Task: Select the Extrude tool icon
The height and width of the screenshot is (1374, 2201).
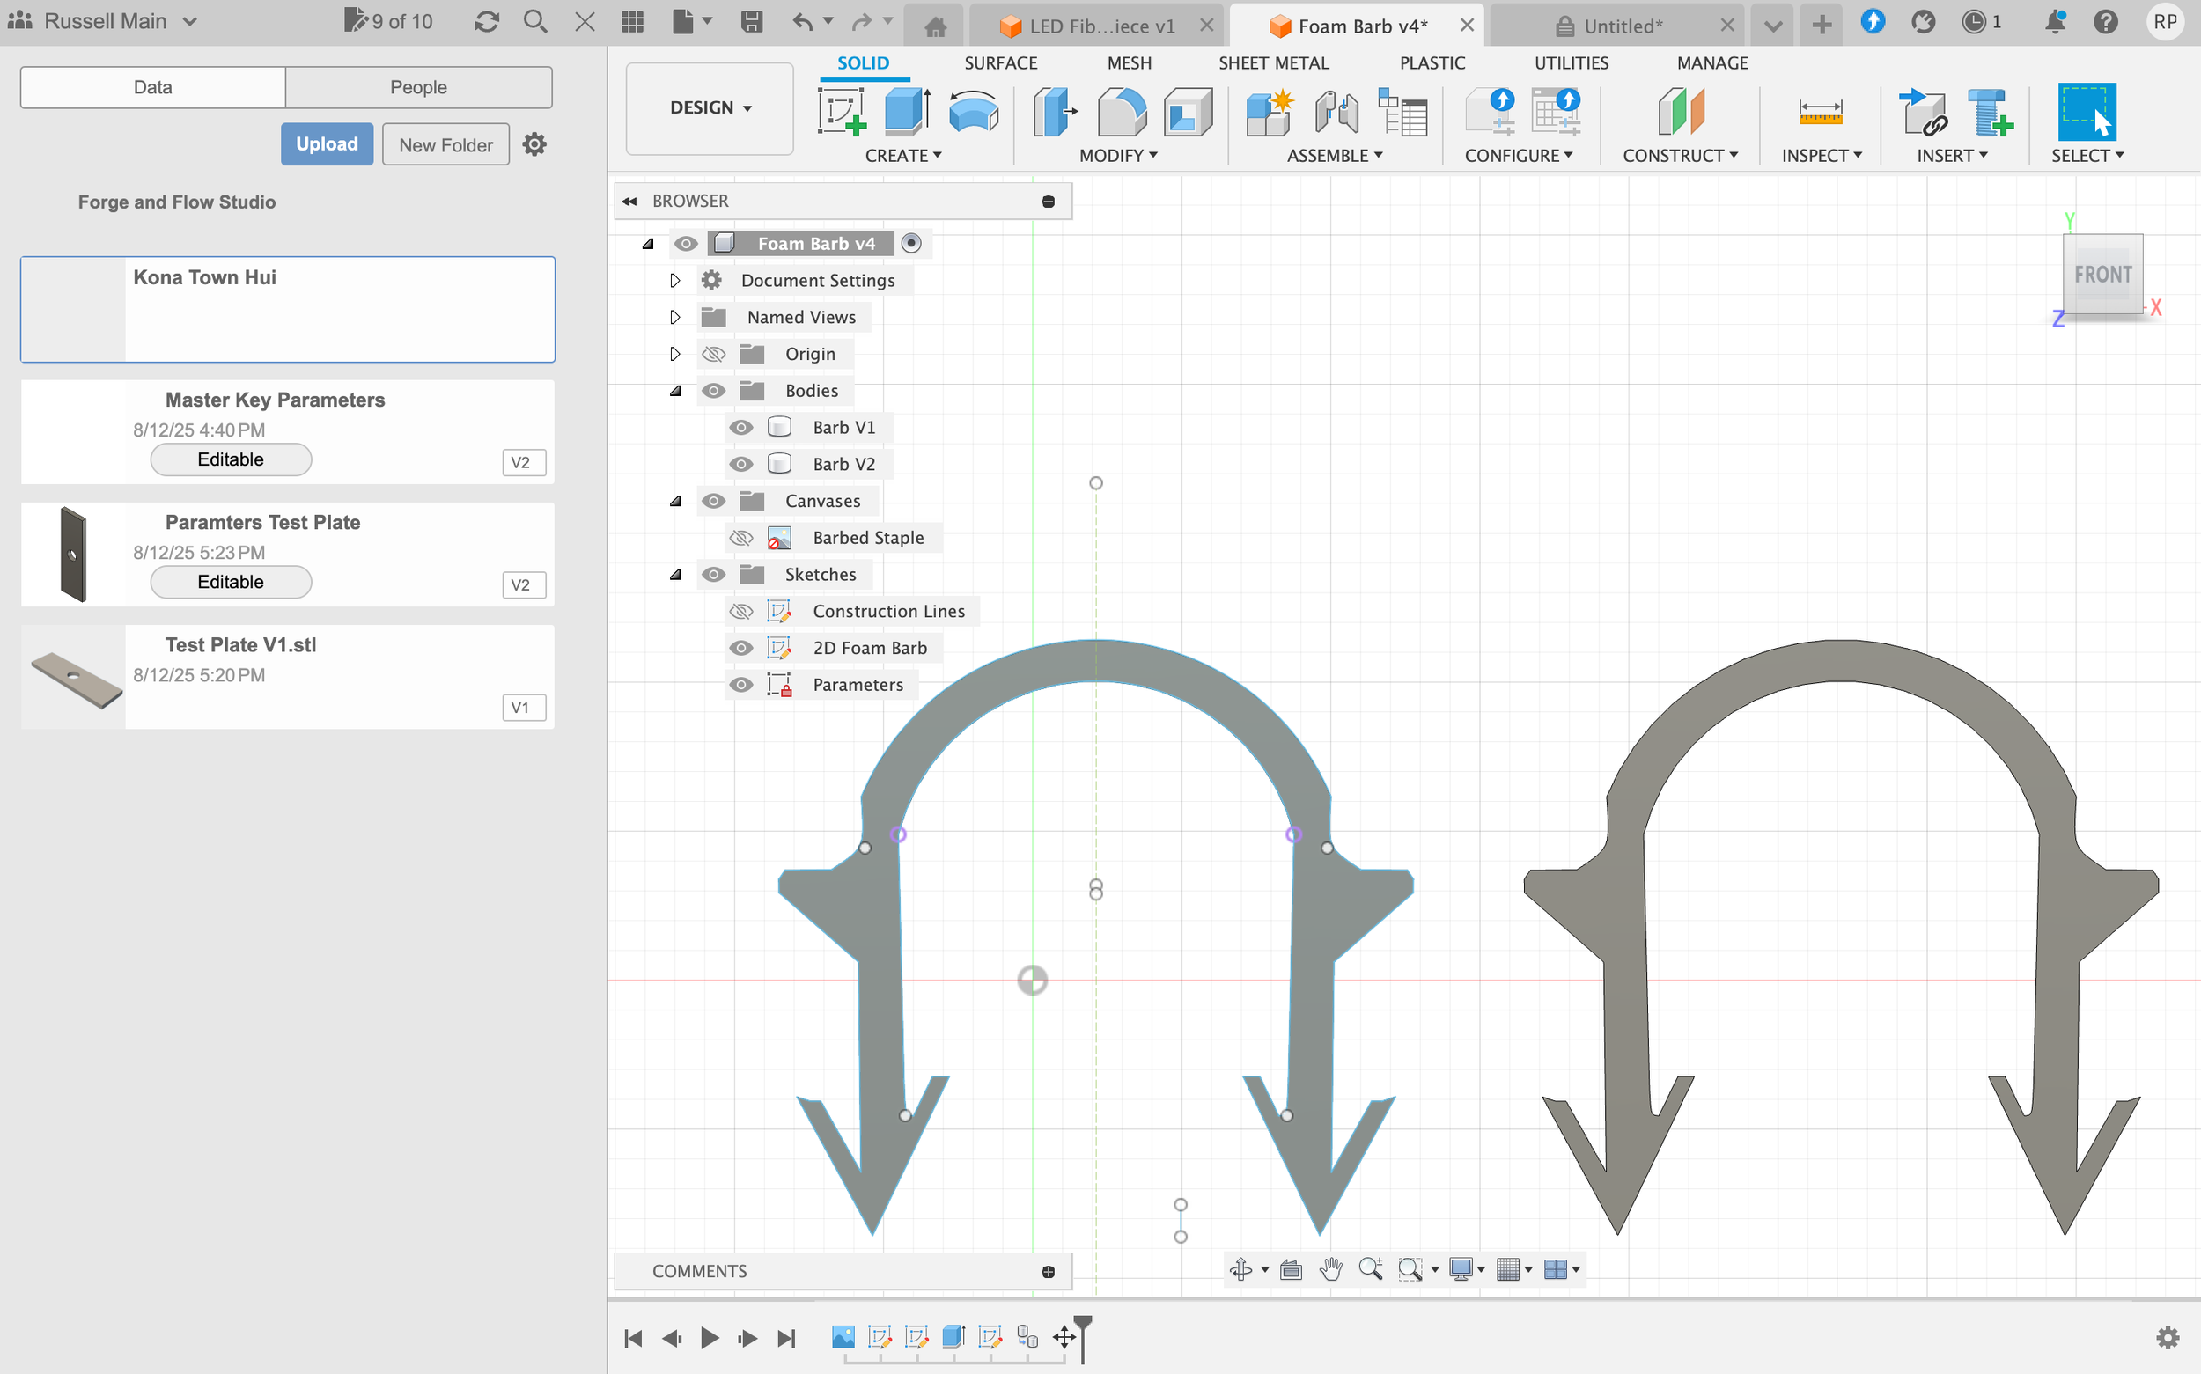Action: pos(906,113)
